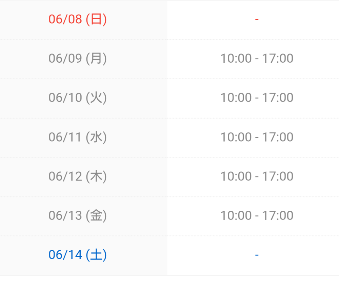Click the 10:00 - 17:00 hours for 06/11
The image size is (339, 292).
coord(257,137)
